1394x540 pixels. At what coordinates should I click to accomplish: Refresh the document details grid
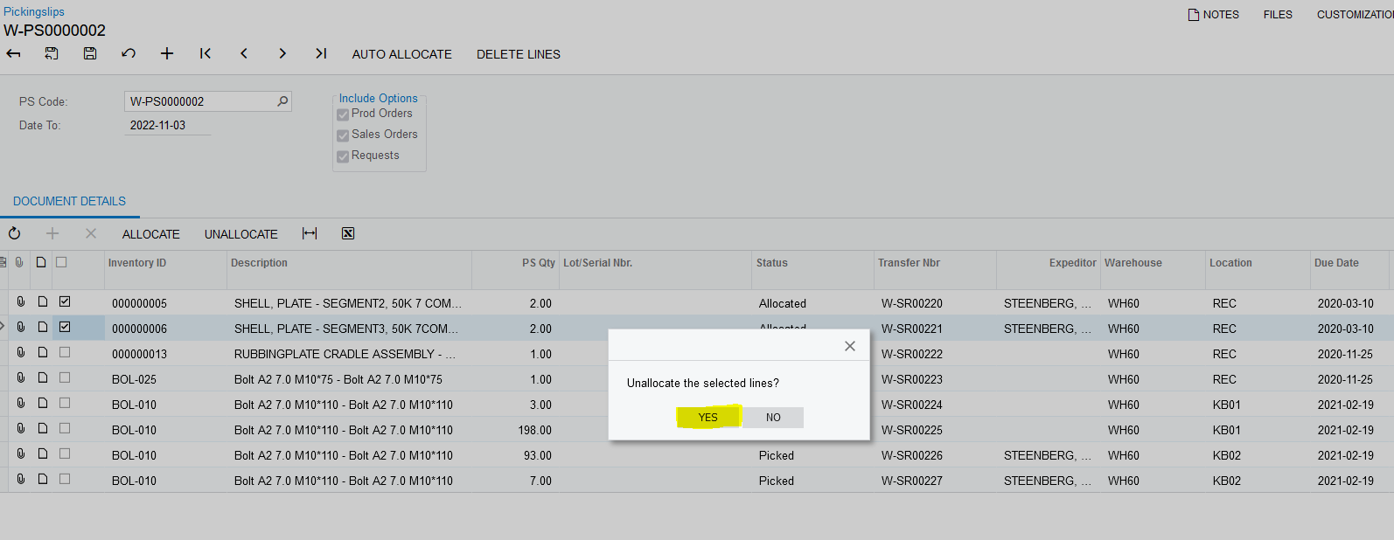click(15, 233)
